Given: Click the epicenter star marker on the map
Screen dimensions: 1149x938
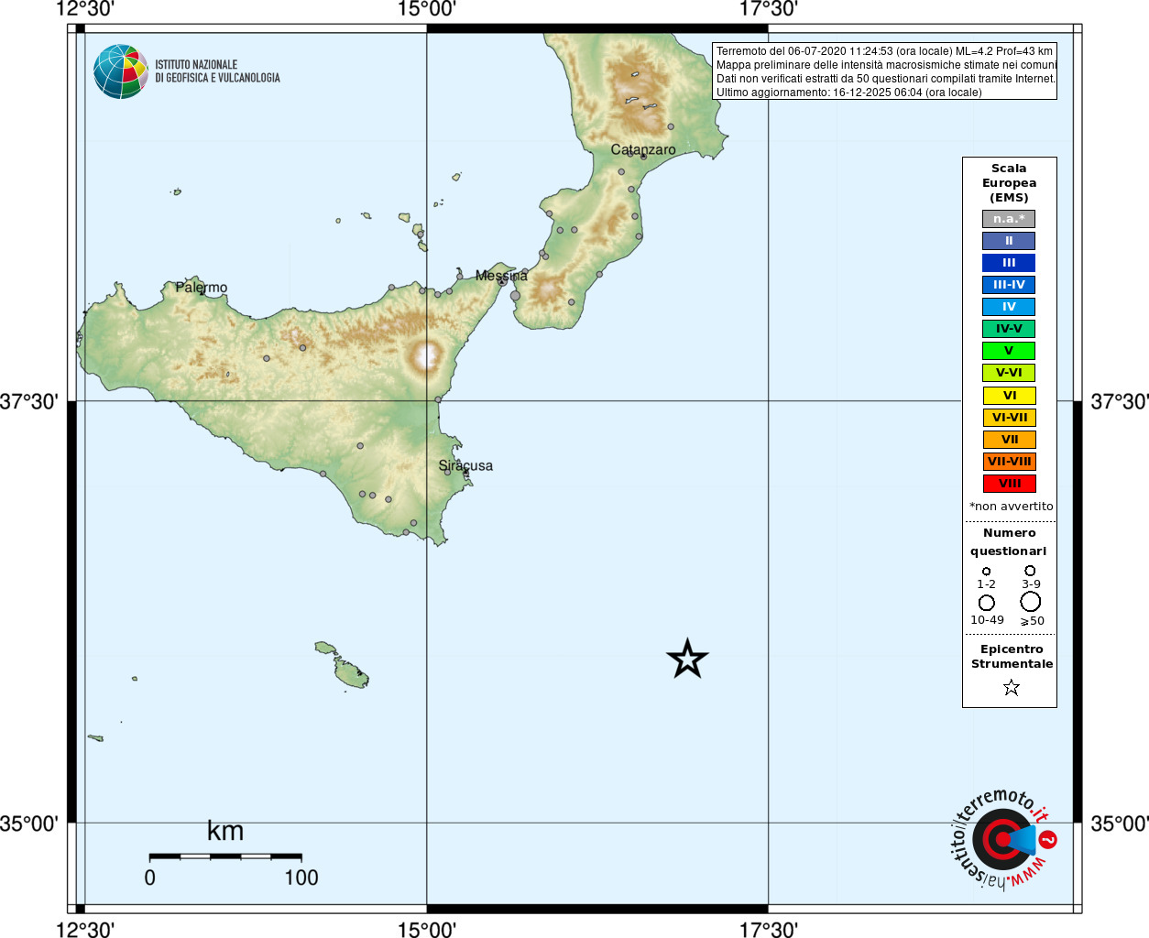Looking at the screenshot, I should (x=687, y=659).
